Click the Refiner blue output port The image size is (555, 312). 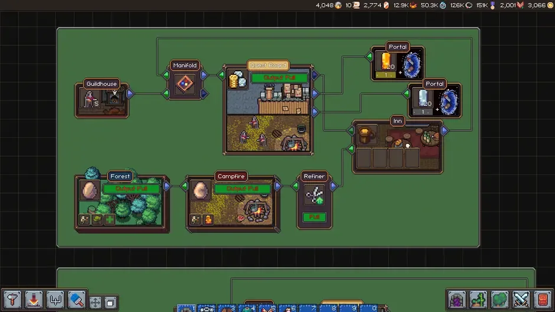tap(334, 186)
